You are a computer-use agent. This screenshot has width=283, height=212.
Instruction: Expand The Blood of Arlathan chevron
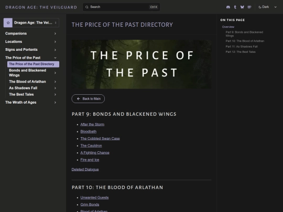(55, 82)
